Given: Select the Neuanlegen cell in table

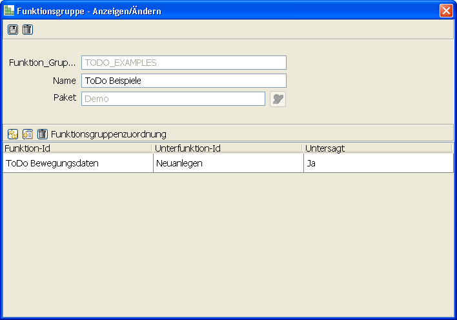Looking at the screenshot, I should point(227,163).
